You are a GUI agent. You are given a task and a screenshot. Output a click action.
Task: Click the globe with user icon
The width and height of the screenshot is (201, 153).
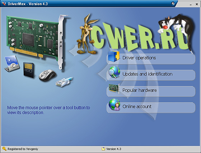[x=114, y=105]
